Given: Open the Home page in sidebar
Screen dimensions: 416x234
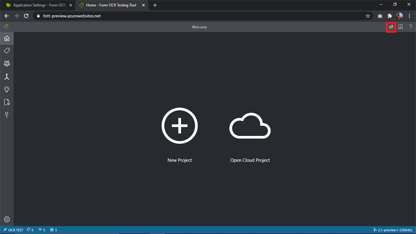Looking at the screenshot, I should pyautogui.click(x=6, y=39).
